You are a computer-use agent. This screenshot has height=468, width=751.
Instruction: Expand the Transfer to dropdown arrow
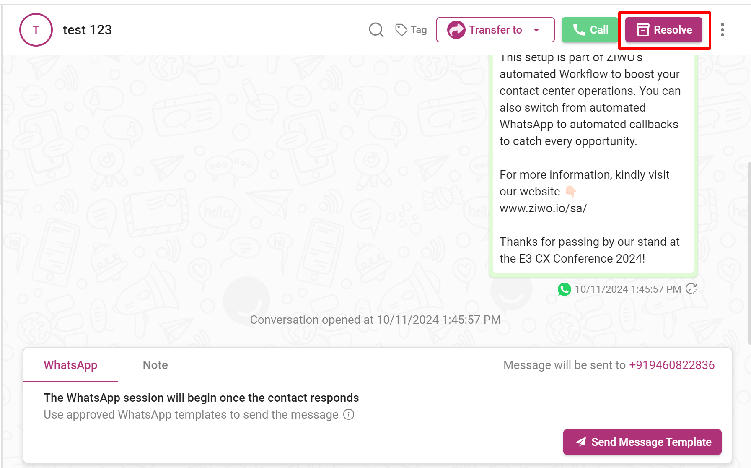coord(536,30)
